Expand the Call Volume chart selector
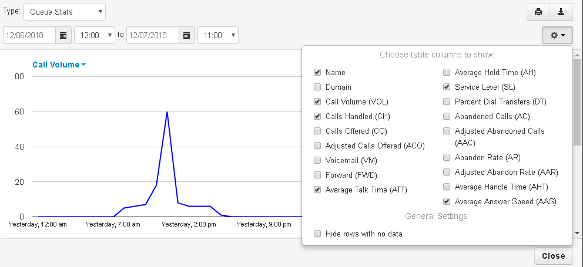583x267 pixels. pos(59,65)
